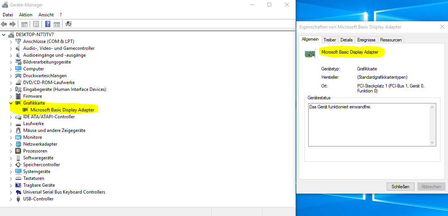Viewport: 448px width, 216px height.
Task: Click the graphics card icon in the properties dialog
Action: tap(310, 54)
